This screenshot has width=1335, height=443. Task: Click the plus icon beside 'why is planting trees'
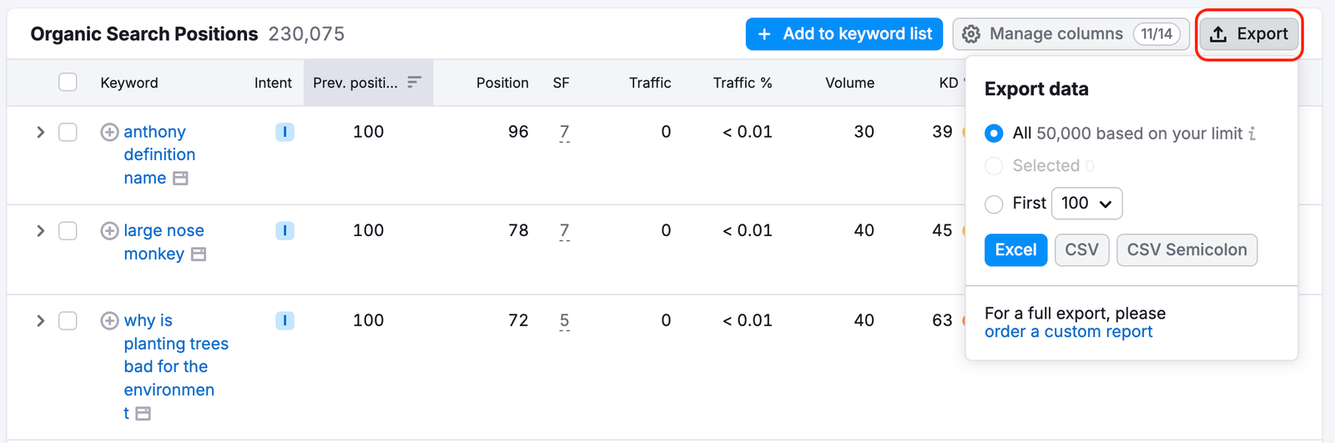click(109, 321)
